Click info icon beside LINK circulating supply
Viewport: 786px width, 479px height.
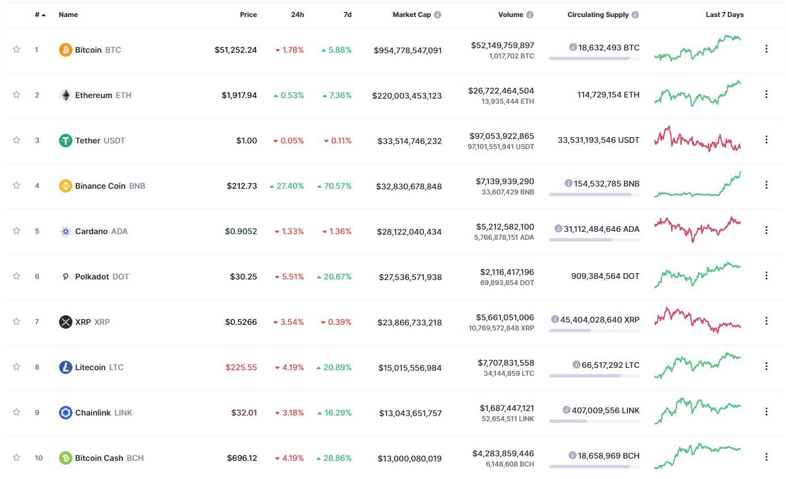[566, 410]
